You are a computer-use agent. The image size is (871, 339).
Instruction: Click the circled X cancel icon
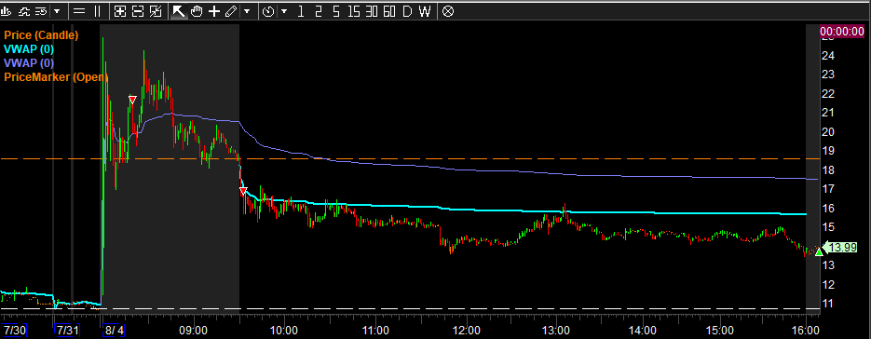click(448, 11)
